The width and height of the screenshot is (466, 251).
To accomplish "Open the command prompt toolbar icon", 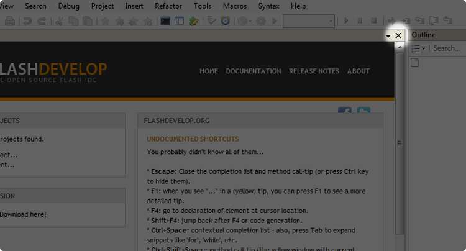I will coord(165,21).
